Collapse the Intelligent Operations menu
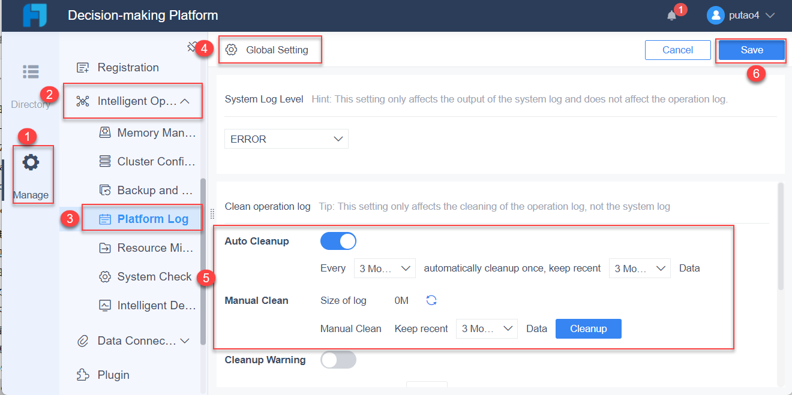 [185, 101]
